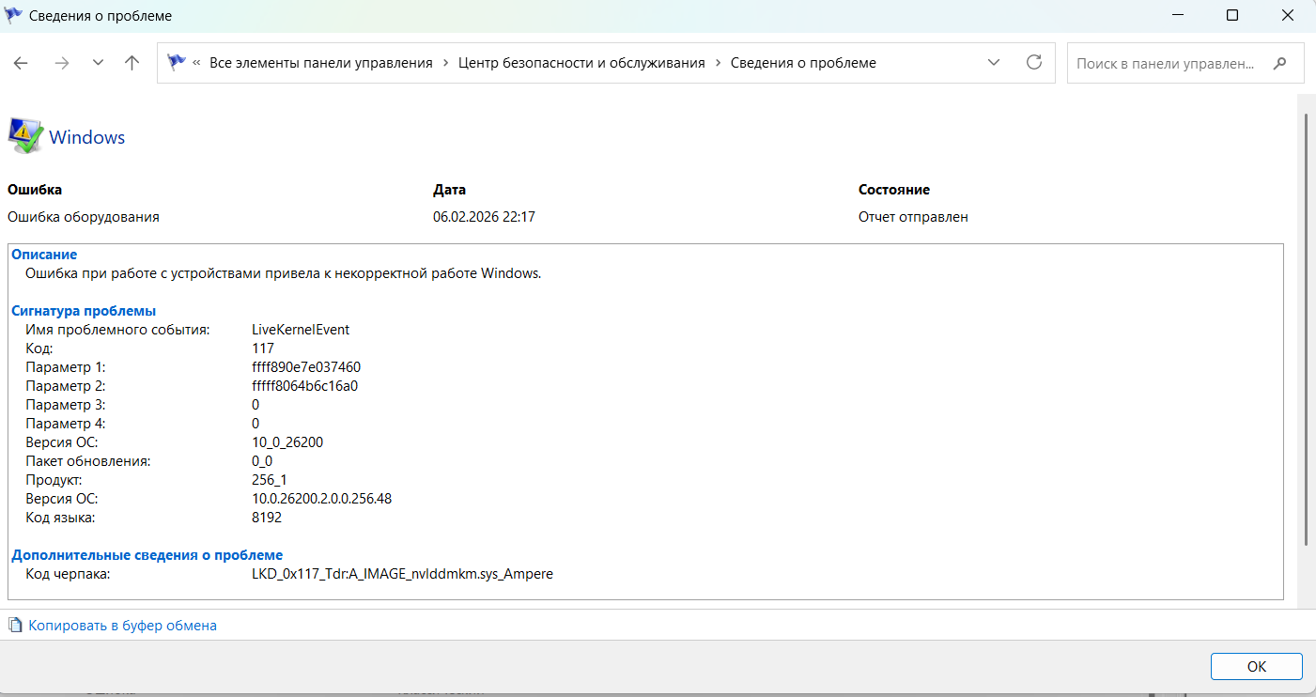Click 'Ошибка оборудования' text
This screenshot has width=1316, height=697.
pyautogui.click(x=84, y=217)
